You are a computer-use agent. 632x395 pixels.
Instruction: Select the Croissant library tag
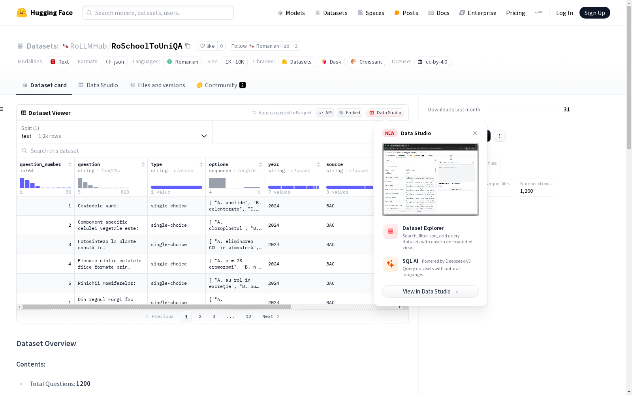click(367, 62)
